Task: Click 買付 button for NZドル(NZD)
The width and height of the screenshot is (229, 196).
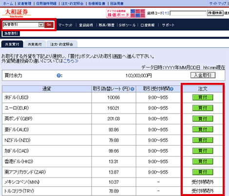Action: click(203, 140)
